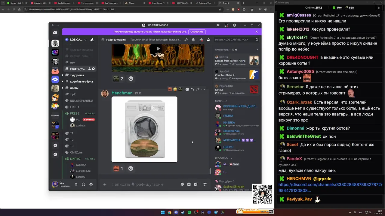385x216 pixels.
Task: Invite people icon next to server name
Action: click(x=92, y=40)
